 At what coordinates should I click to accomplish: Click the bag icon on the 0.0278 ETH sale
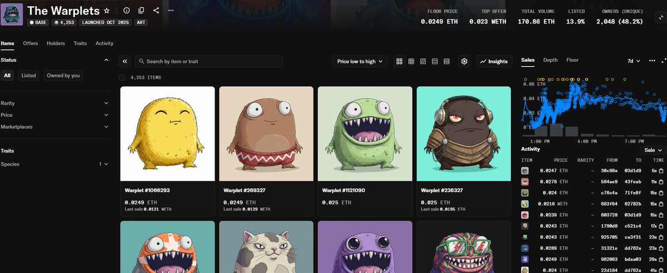tap(661, 181)
